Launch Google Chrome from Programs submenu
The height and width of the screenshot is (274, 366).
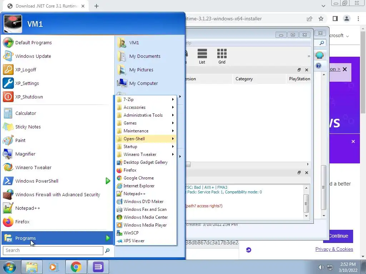[x=146, y=178]
